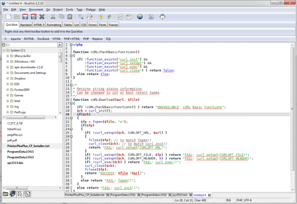Switch to the HTML 5 toolbar tab

39,25
